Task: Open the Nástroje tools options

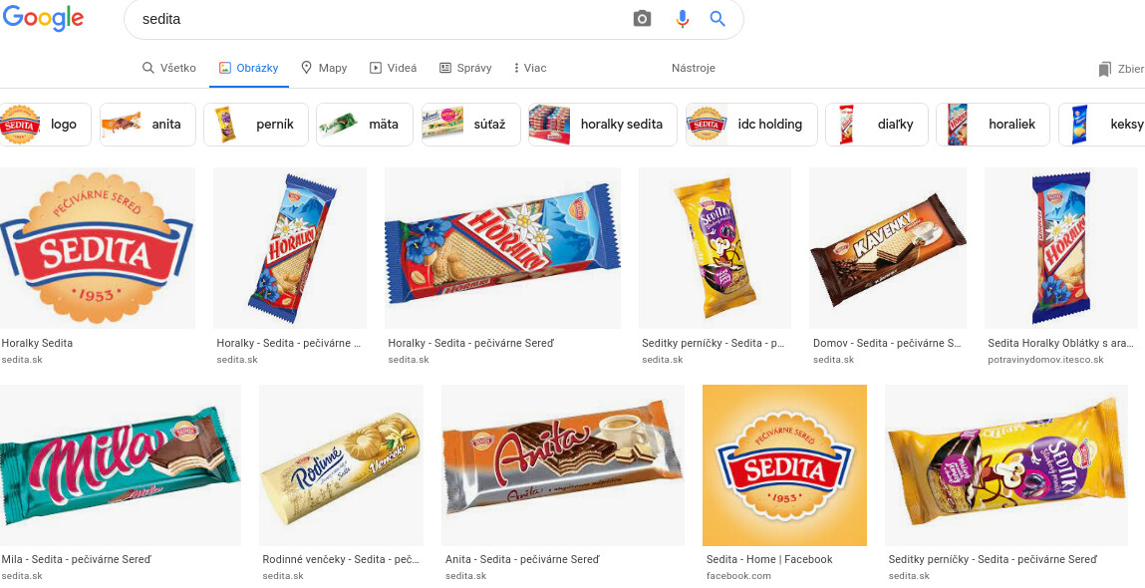Action: (x=693, y=68)
